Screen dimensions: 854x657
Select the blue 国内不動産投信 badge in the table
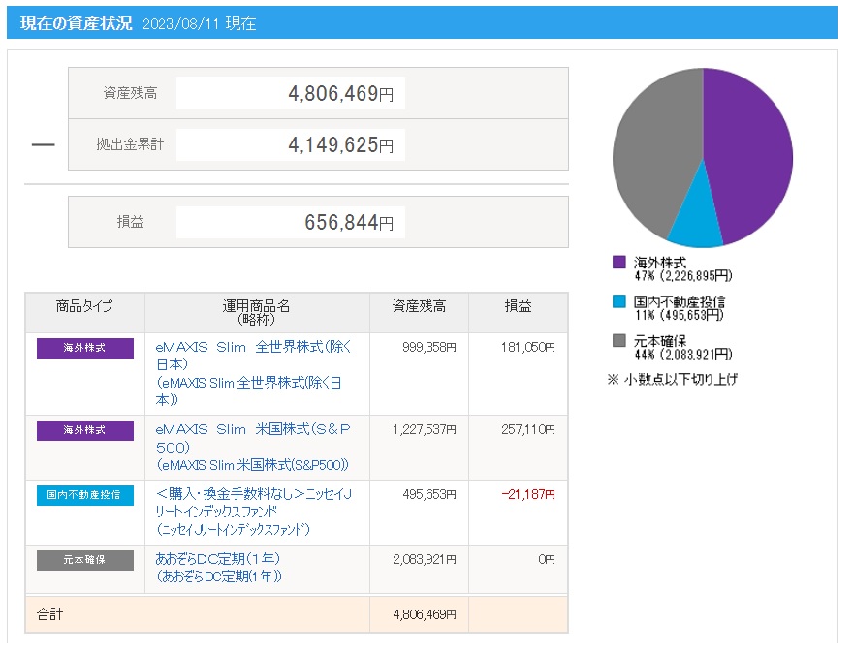click(85, 495)
